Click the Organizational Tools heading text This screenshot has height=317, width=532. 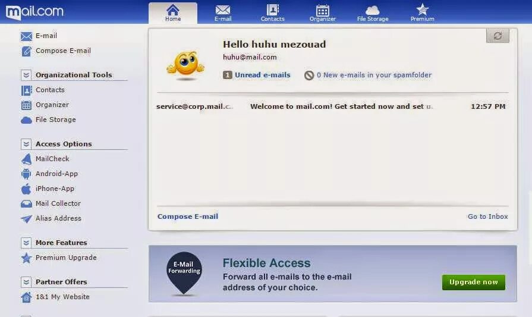pos(74,75)
